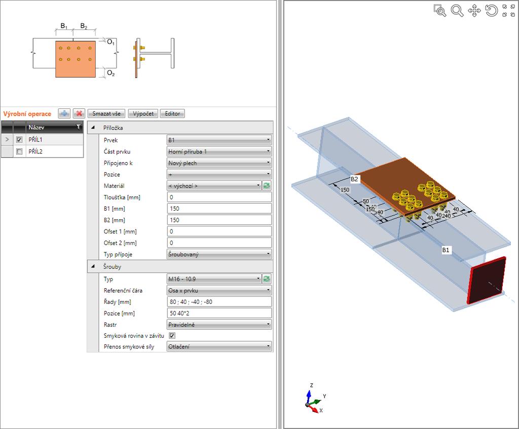519x429 pixels.
Task: Click the zoom window magnifier icon
Action: (440, 11)
